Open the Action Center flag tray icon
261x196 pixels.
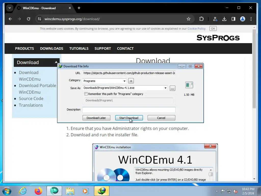coord(223,191)
